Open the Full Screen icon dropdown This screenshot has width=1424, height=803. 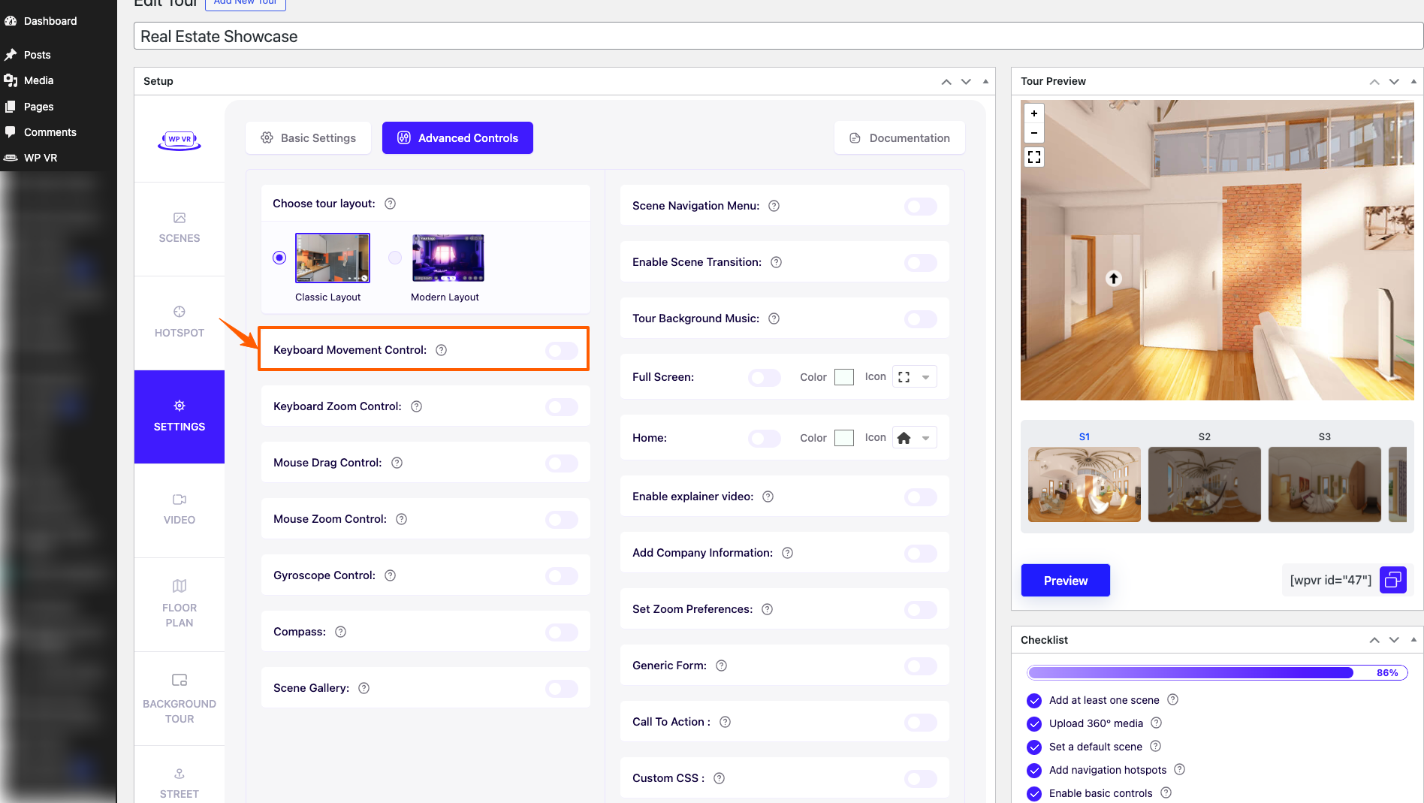point(925,377)
